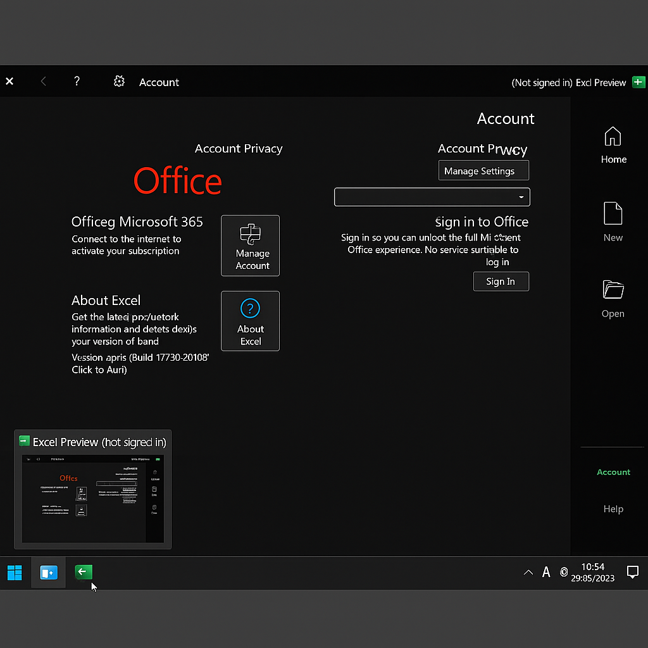Click the 'About Excel' section heading
The height and width of the screenshot is (648, 648).
(106, 301)
